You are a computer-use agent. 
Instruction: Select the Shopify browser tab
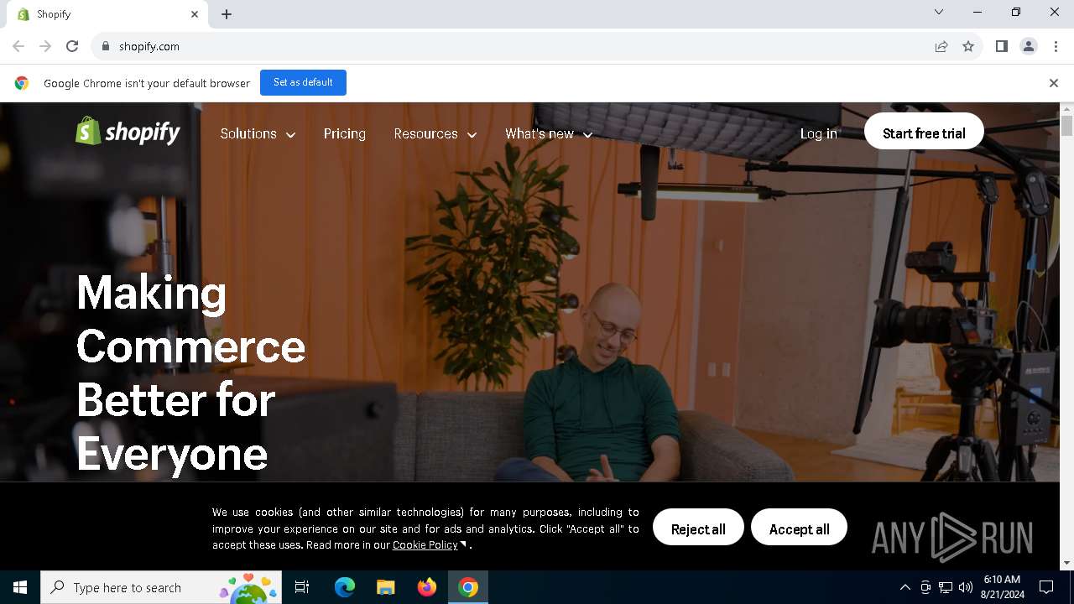pos(107,14)
